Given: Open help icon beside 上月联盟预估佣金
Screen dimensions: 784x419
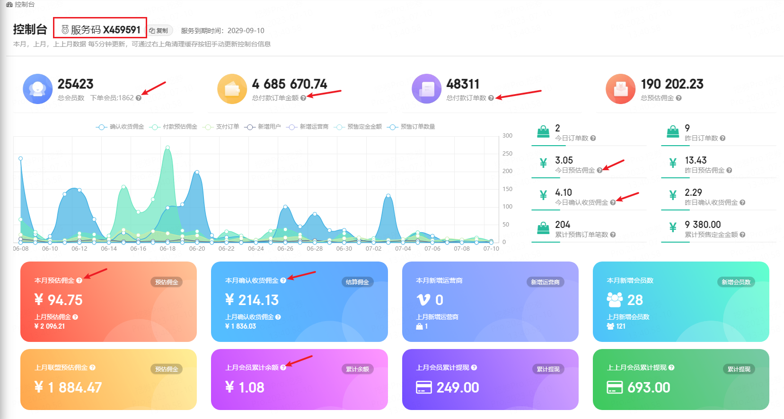Looking at the screenshot, I should point(92,367).
